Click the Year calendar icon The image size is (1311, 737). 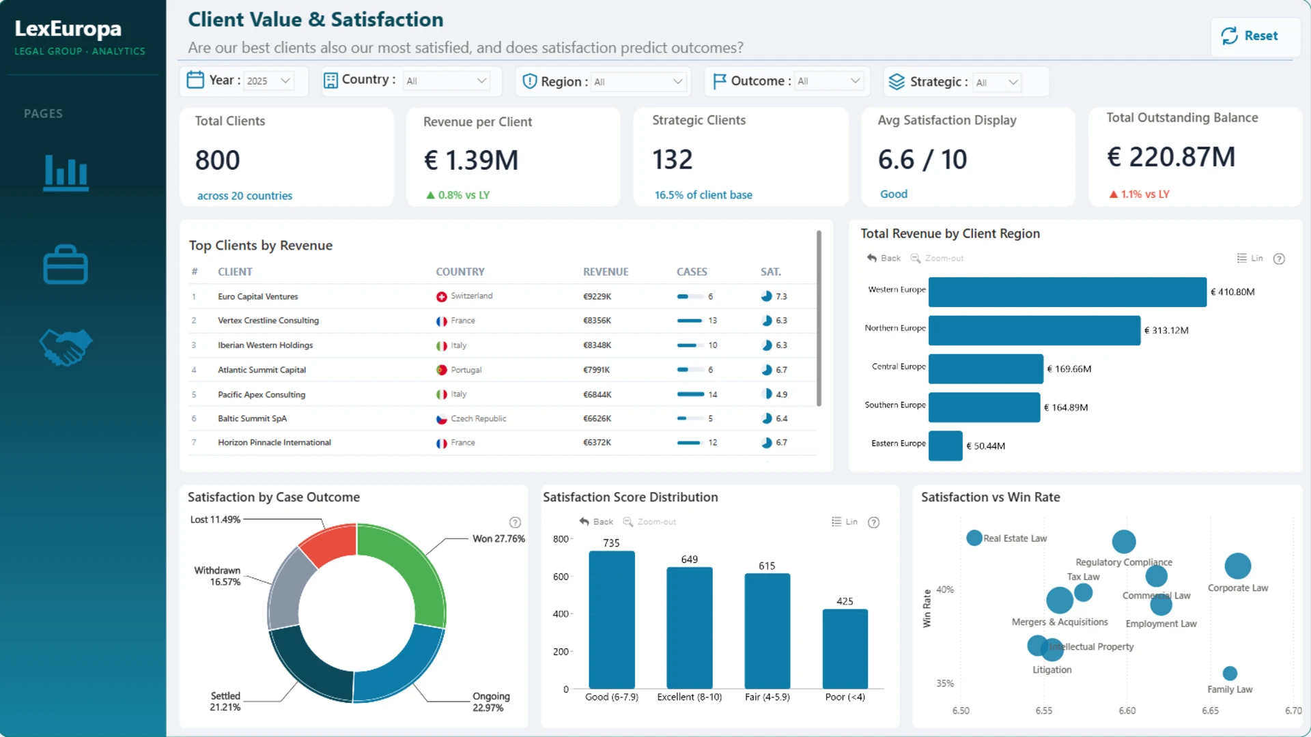pyautogui.click(x=195, y=80)
